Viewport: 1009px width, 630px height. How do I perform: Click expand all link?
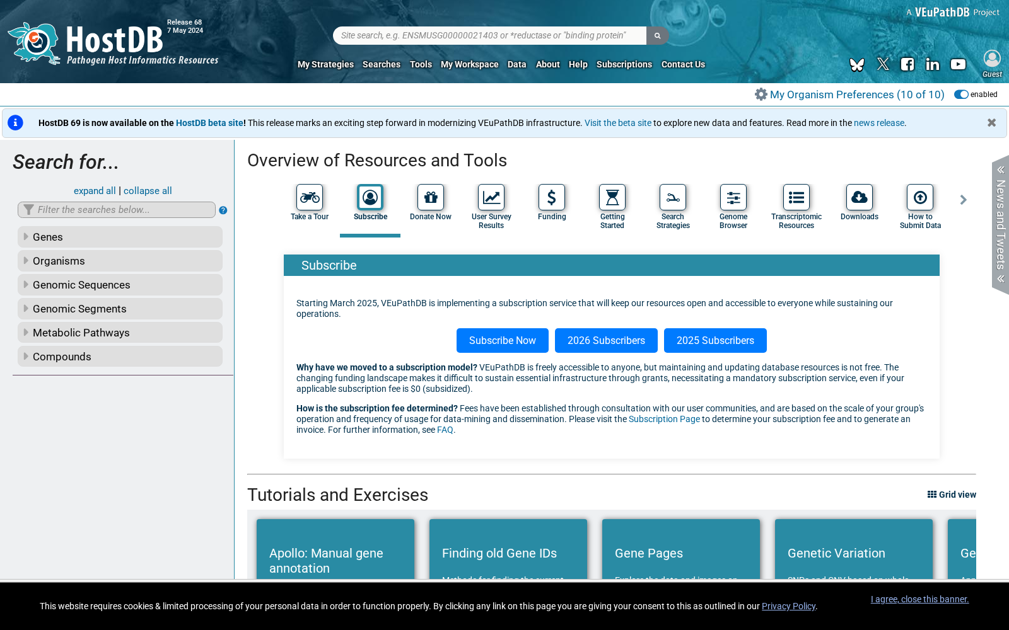[95, 191]
